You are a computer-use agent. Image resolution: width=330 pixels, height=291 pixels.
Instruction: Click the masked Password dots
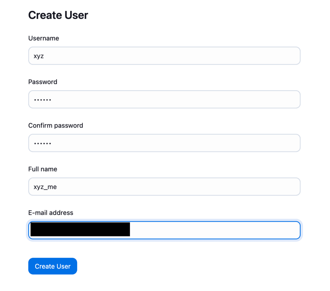tap(42, 99)
